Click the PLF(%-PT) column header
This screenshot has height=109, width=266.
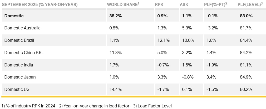click(x=215, y=5)
